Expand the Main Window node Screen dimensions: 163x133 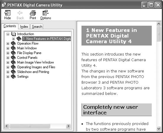pyautogui.click(x=8, y=48)
